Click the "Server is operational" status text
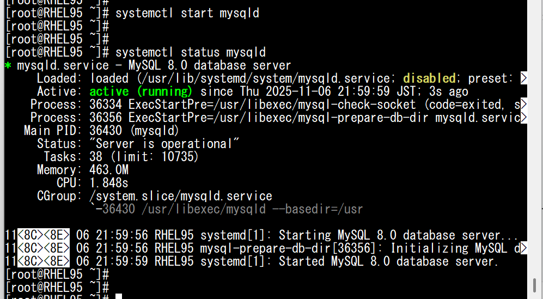The height and width of the screenshot is (299, 543). [x=164, y=144]
